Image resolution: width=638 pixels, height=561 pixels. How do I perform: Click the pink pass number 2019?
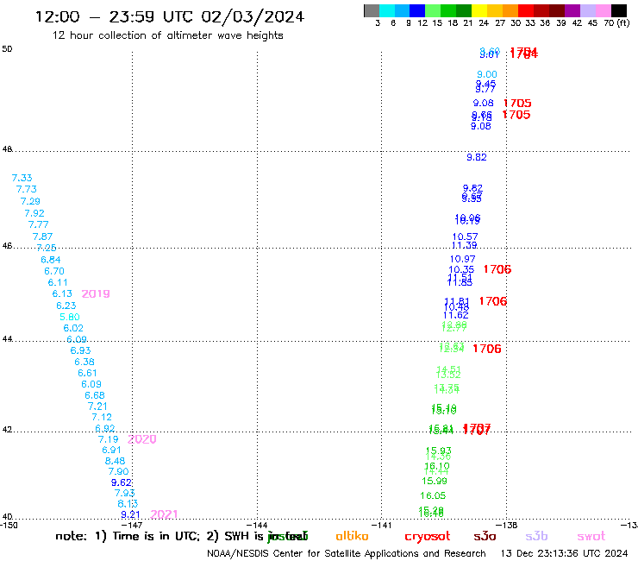(x=96, y=293)
